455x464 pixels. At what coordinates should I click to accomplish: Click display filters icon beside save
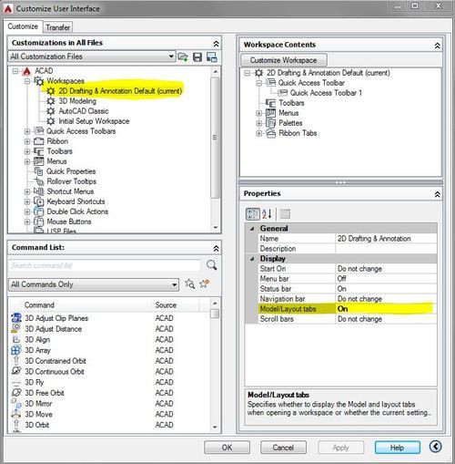tap(211, 57)
